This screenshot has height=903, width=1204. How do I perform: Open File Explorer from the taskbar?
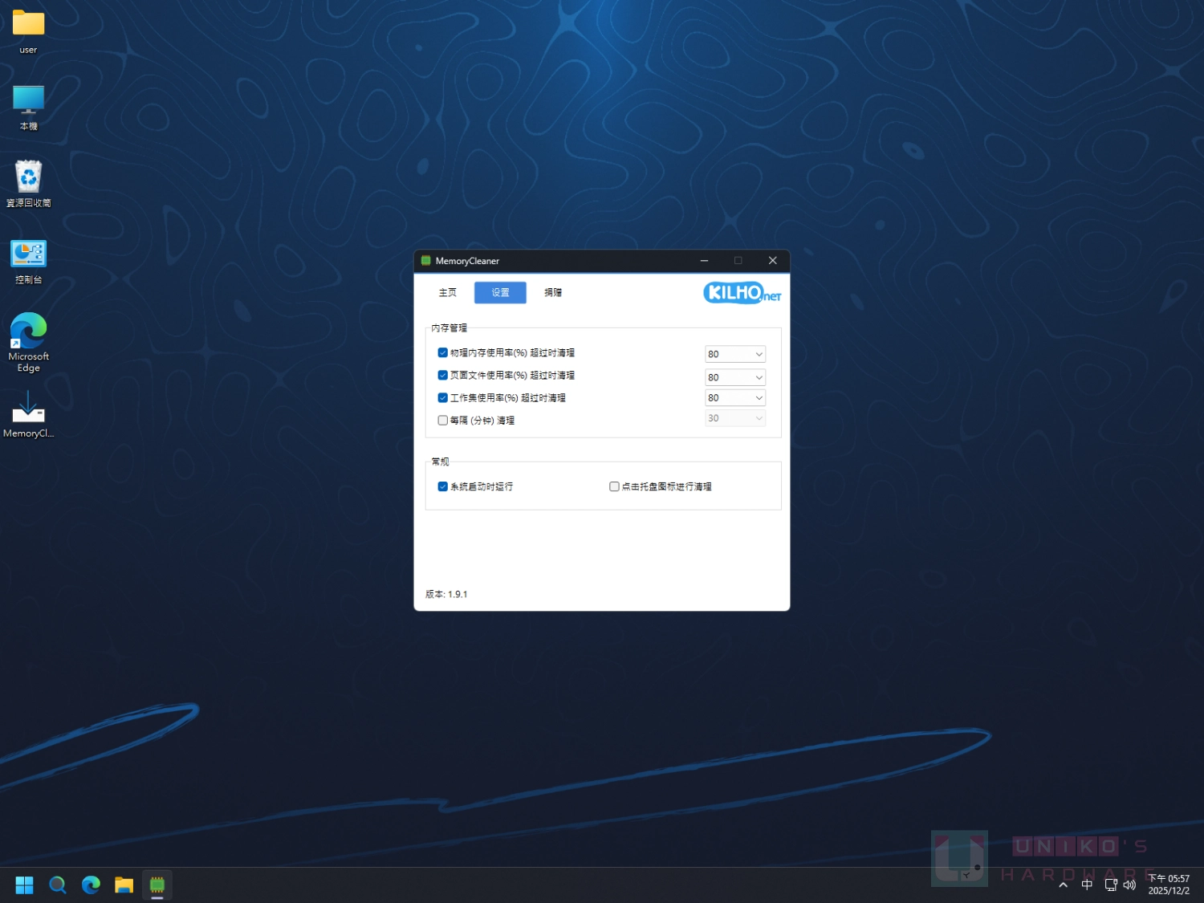pos(124,884)
